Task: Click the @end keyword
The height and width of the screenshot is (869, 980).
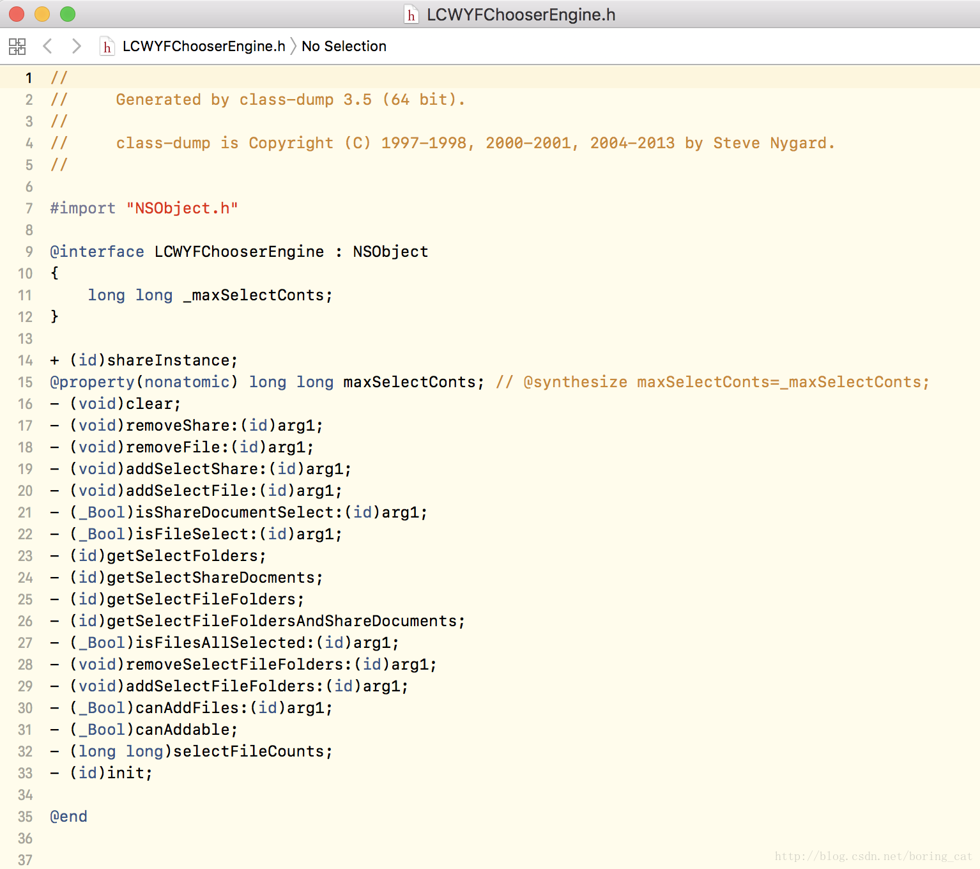Action: tap(69, 817)
